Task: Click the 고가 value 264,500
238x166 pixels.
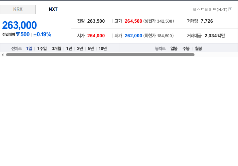Action: click(x=133, y=21)
